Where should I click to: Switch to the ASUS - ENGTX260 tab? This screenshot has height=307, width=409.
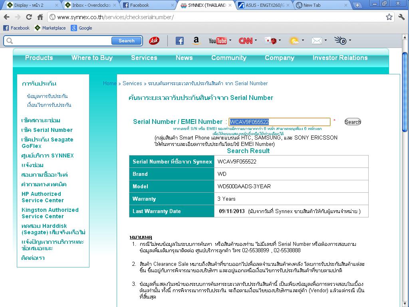click(x=264, y=5)
